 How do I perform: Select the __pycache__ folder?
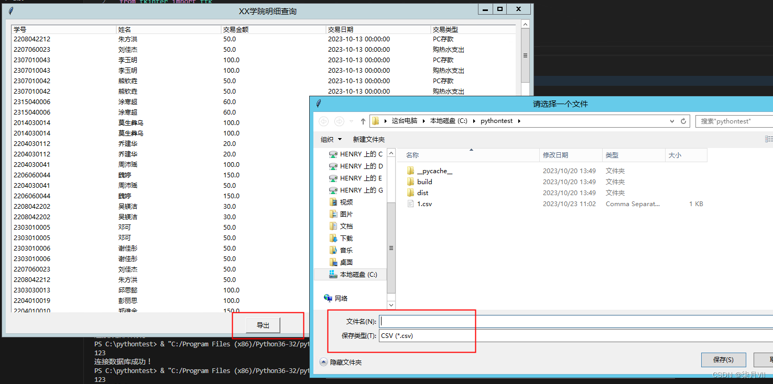[x=434, y=171]
